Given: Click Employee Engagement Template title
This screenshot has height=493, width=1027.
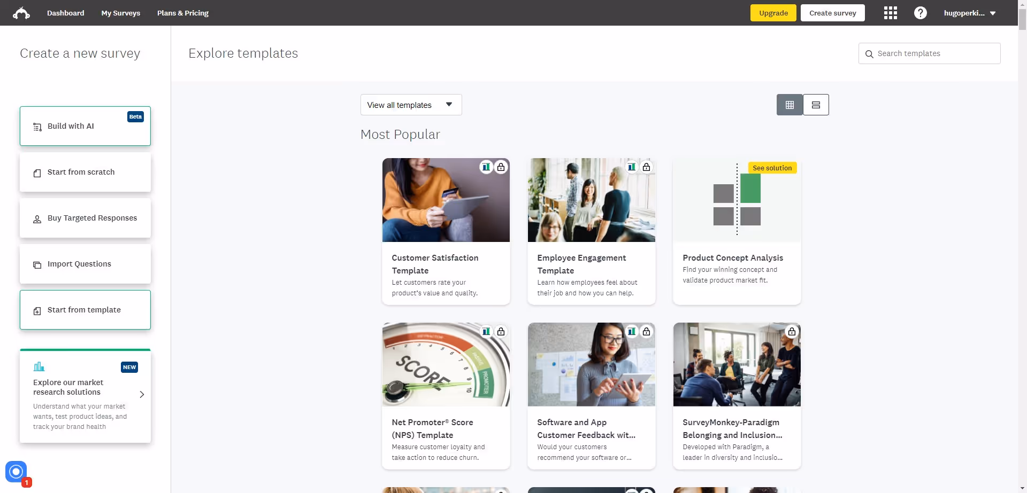Looking at the screenshot, I should [581, 264].
